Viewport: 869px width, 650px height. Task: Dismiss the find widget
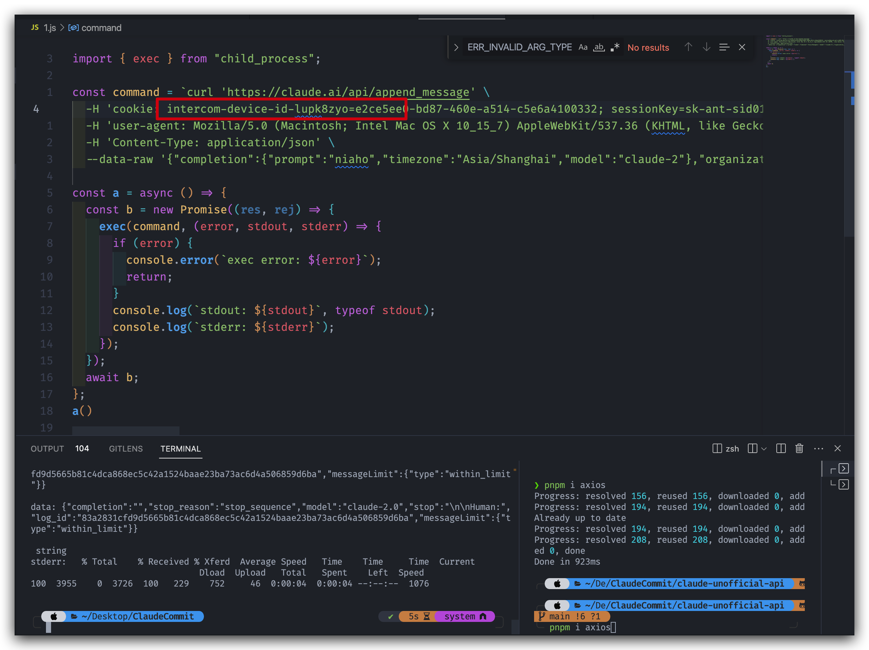tap(742, 47)
